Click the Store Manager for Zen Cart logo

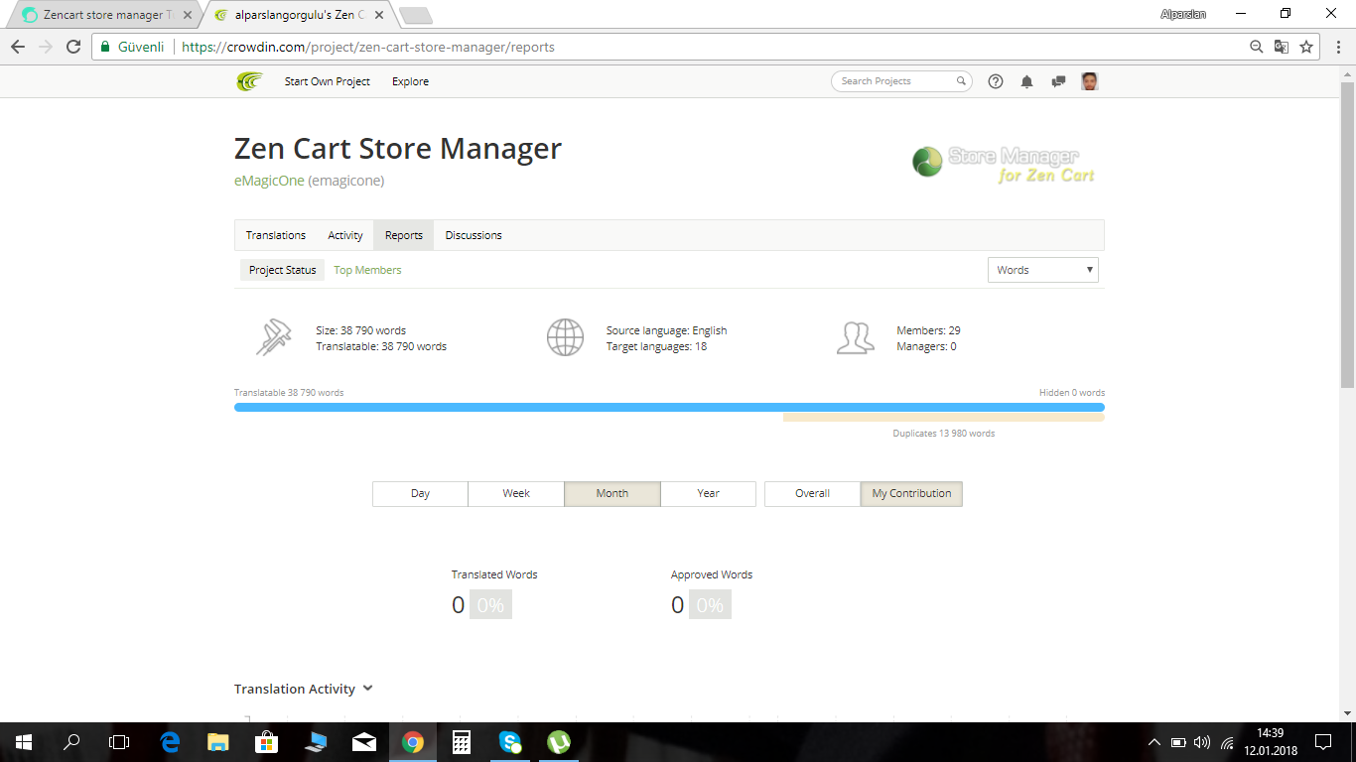coord(1004,164)
